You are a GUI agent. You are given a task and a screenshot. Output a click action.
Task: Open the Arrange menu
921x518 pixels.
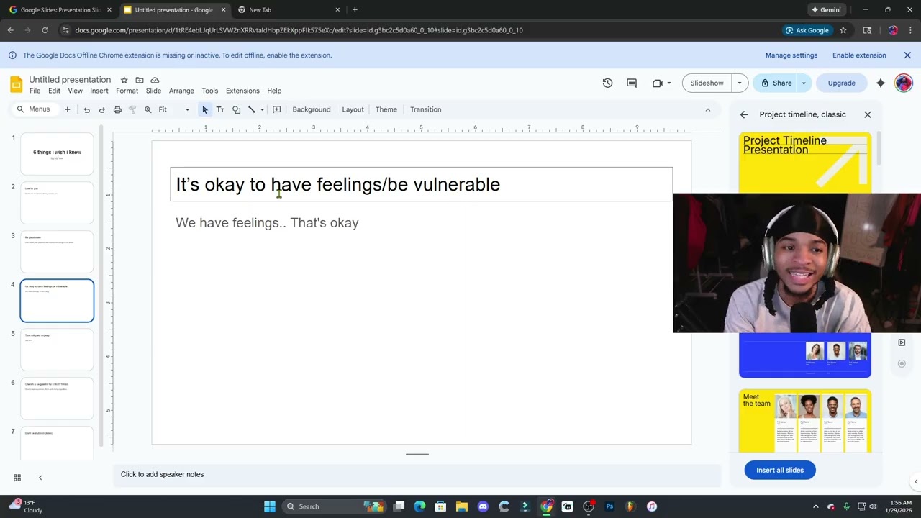(181, 91)
